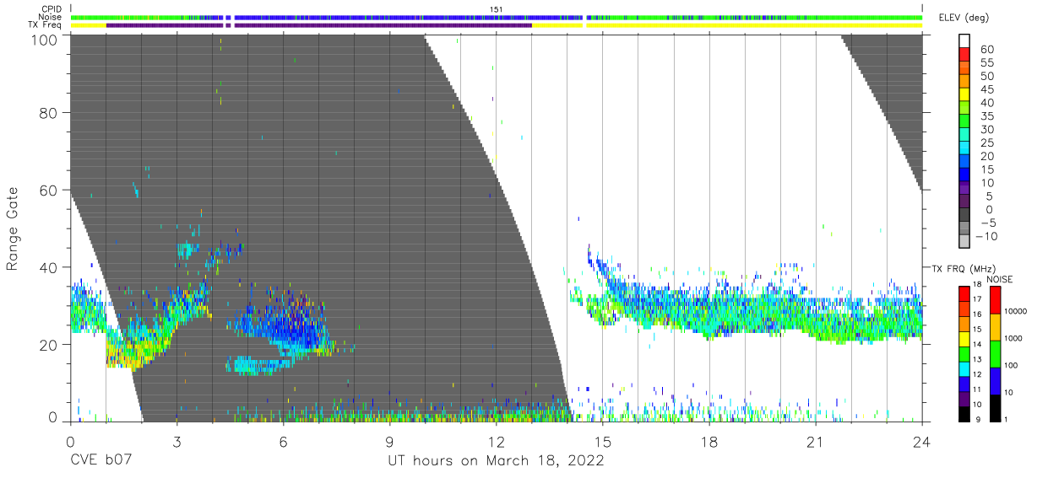The height and width of the screenshot is (478, 1037).
Task: Click the TX Freq row label
Action: pos(46,25)
